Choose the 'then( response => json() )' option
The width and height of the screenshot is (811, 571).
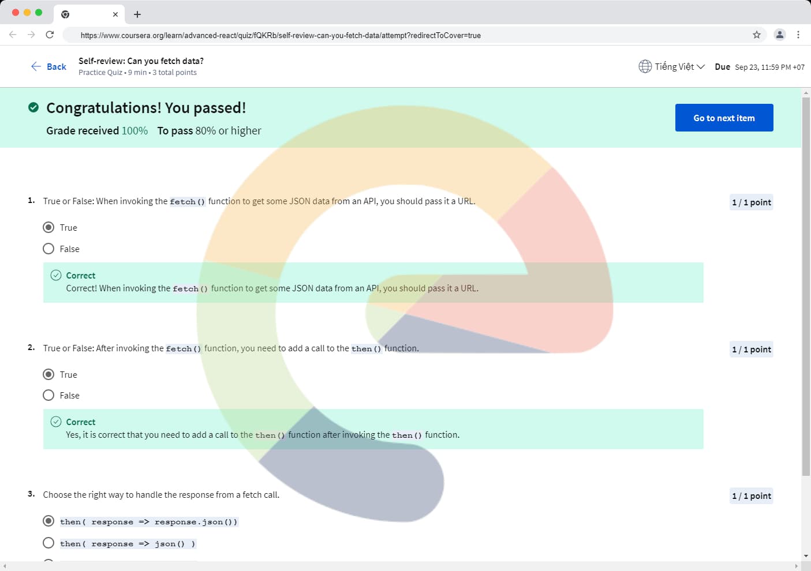click(49, 543)
